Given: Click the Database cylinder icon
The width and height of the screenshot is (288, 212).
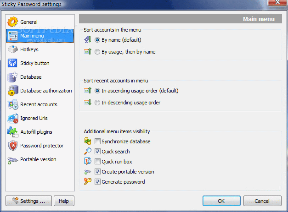Looking at the screenshot, I should 12,77.
